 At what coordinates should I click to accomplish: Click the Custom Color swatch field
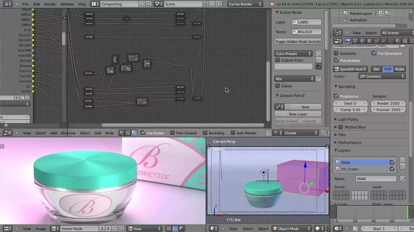click(293, 66)
